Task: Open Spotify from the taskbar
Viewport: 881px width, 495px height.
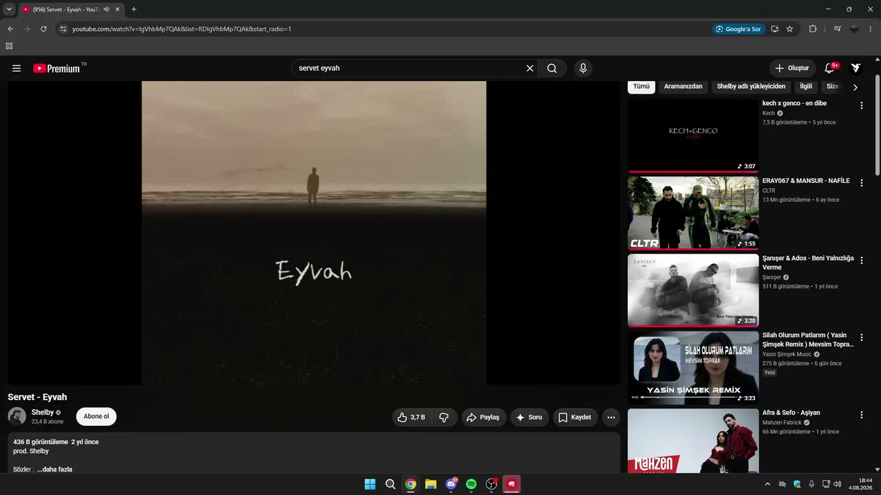Action: [471, 484]
